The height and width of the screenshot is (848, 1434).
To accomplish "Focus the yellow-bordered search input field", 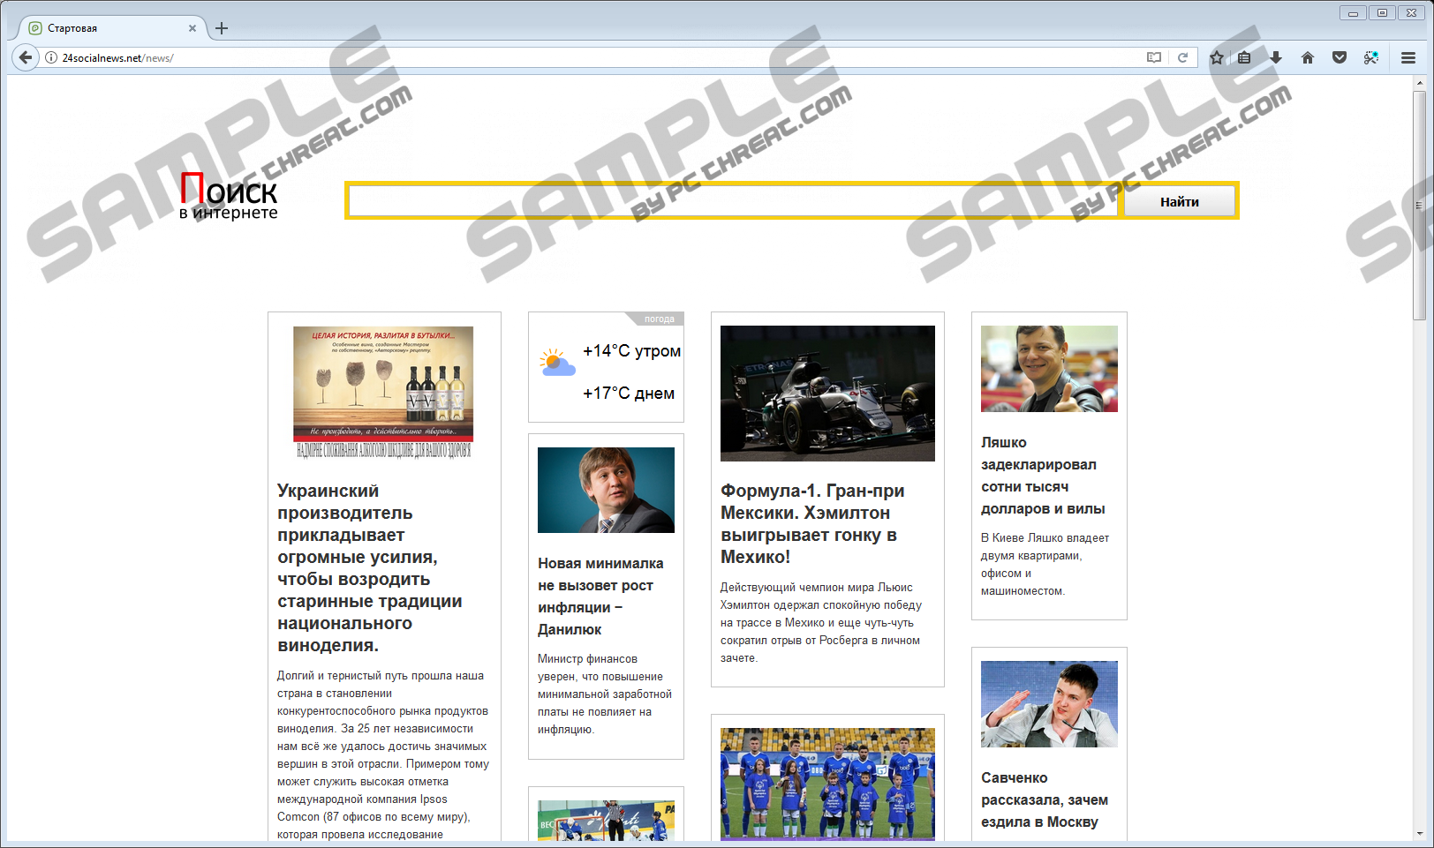I will (x=734, y=201).
